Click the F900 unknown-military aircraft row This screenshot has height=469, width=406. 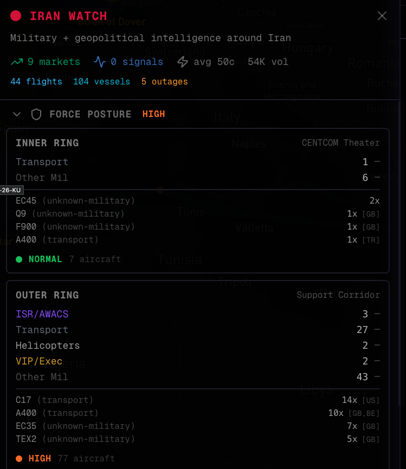198,227
